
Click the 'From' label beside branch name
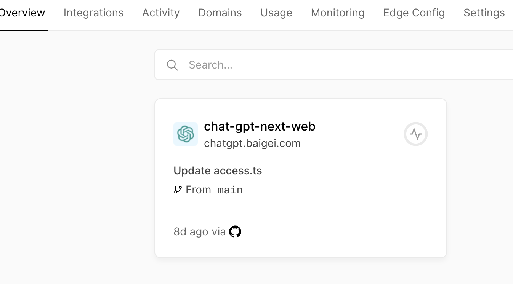tap(198, 190)
